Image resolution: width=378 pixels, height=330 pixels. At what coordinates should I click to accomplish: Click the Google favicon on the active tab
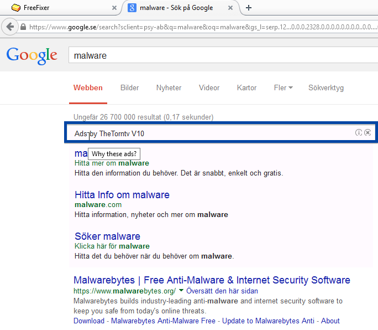pyautogui.click(x=132, y=8)
